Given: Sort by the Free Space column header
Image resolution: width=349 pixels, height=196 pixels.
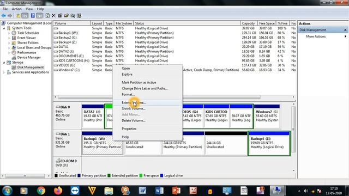Looking at the screenshot, I should [267, 23].
